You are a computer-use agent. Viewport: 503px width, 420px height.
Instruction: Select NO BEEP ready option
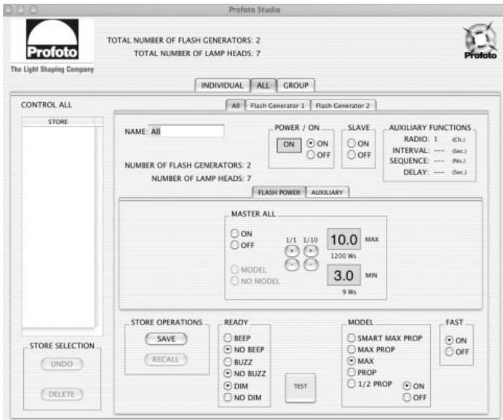(x=227, y=349)
